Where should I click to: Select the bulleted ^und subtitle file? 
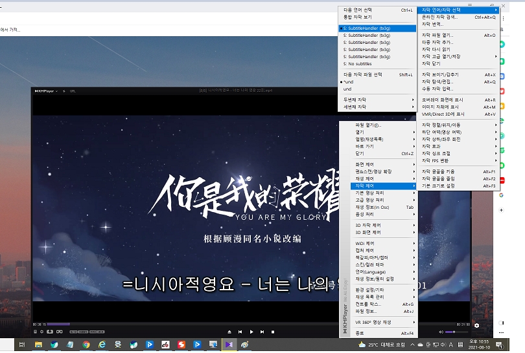[377, 82]
